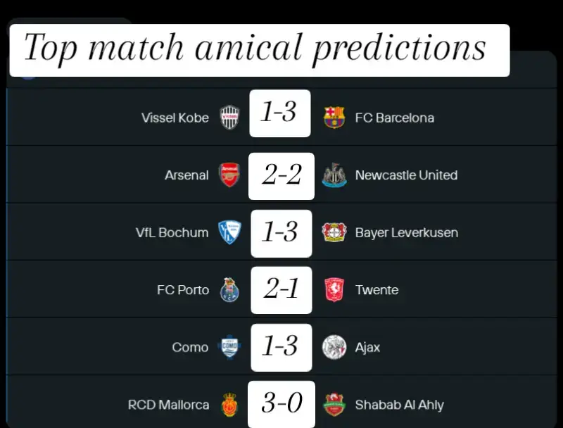This screenshot has height=428, width=563.
Task: Select the Ajax circular crest
Action: (x=334, y=347)
